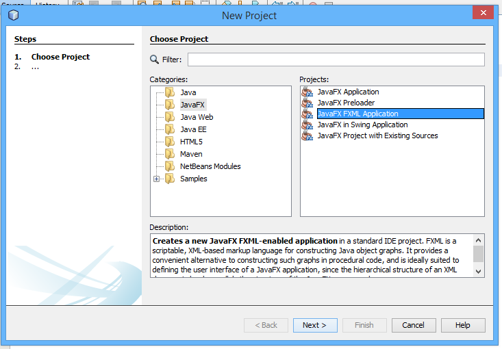Viewport: 502px width, 349px height.
Task: Select the Java EE category
Action: pos(193,129)
